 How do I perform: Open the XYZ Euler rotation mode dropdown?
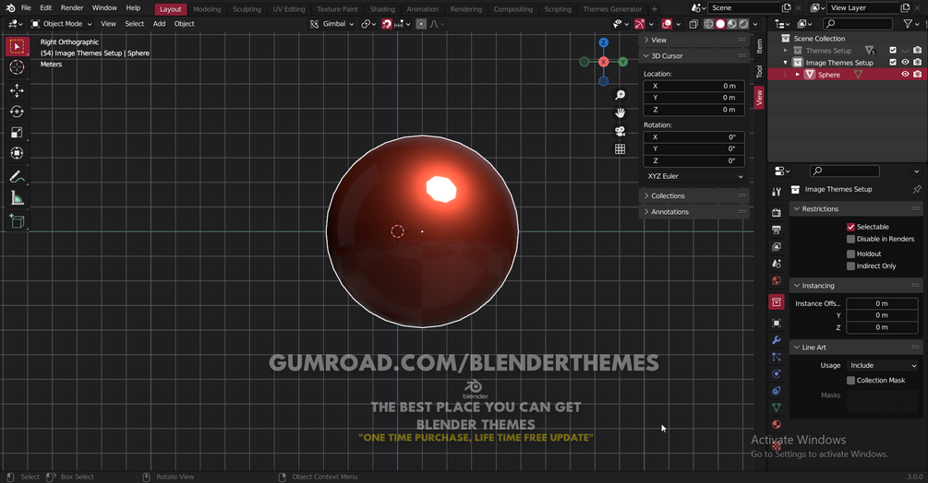pyautogui.click(x=694, y=176)
